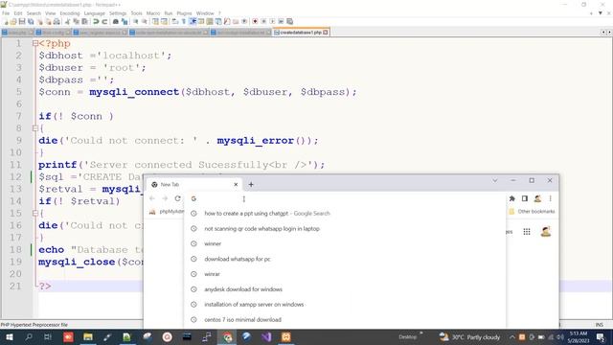This screenshot has height=345, width=613.
Task: Click the Undo toolbar icon
Action: point(96,21)
